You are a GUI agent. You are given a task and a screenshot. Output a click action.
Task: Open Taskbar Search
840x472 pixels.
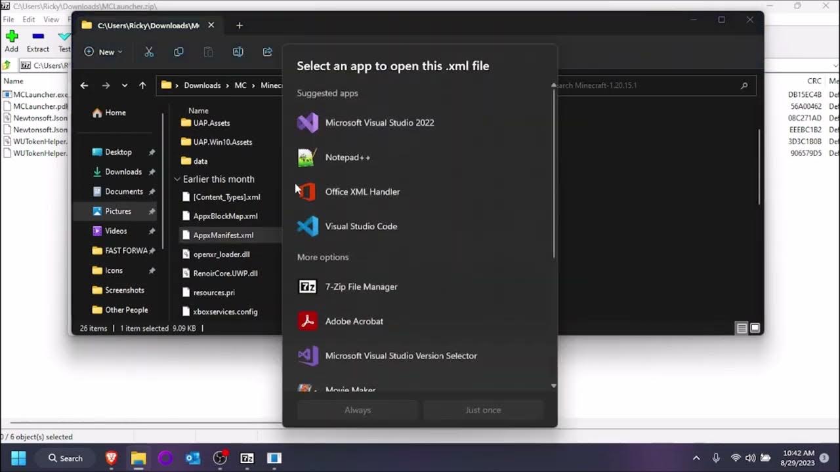[x=65, y=458]
